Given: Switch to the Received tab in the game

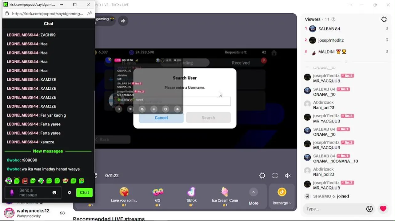Looking at the screenshot, I should click(241, 63).
